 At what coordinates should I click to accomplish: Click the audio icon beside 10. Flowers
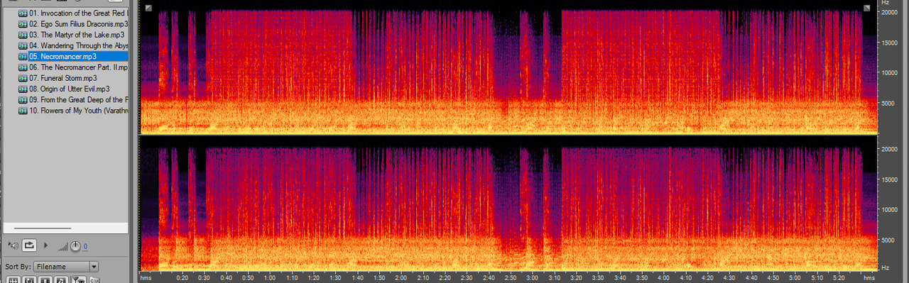23,111
